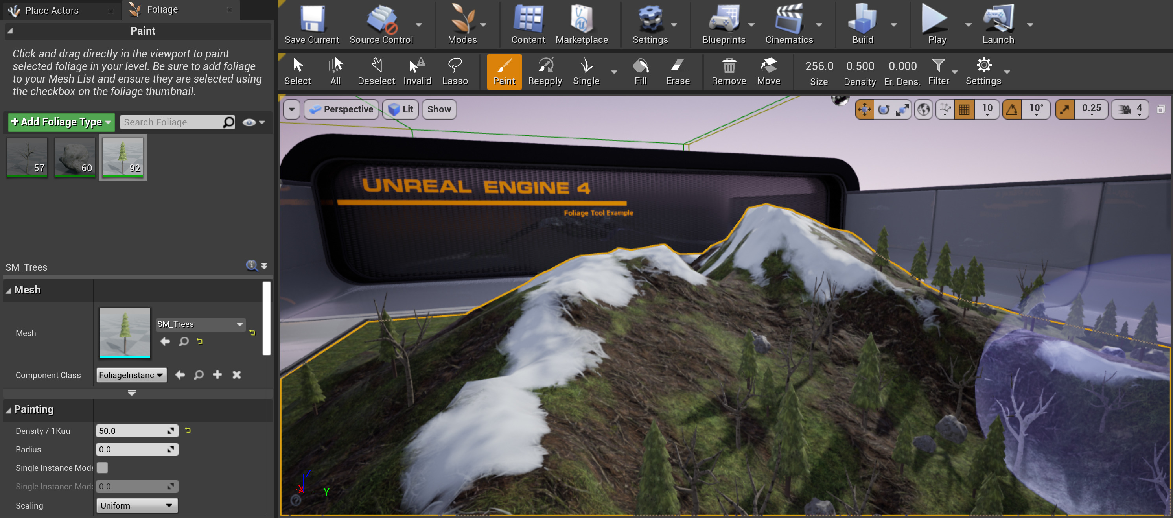Select the Erase foliage tool

(678, 72)
